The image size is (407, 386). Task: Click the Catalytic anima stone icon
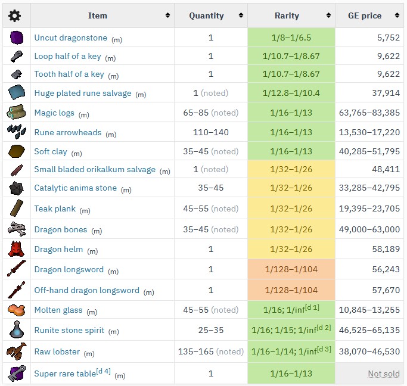click(x=16, y=188)
